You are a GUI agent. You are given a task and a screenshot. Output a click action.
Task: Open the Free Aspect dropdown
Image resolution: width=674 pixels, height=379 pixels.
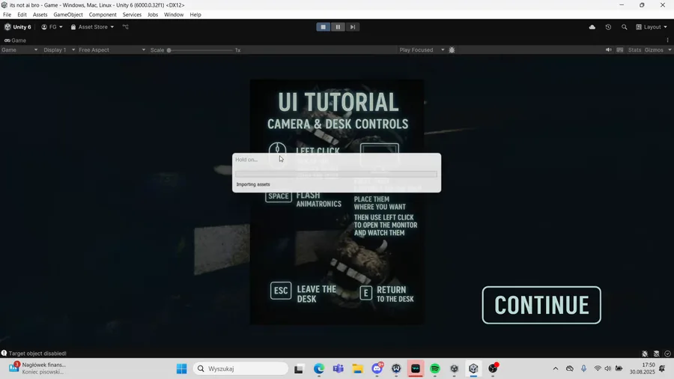click(112, 50)
